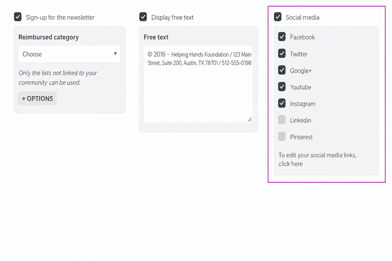Enable the Linkedin checkbox

(282, 120)
